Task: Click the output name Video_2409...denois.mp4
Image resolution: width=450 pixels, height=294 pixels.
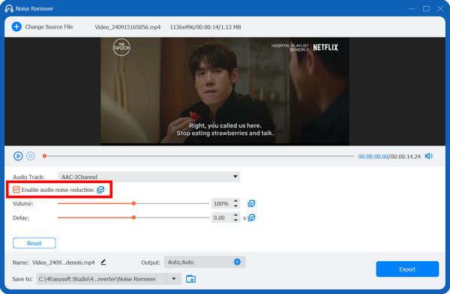Action: click(64, 262)
